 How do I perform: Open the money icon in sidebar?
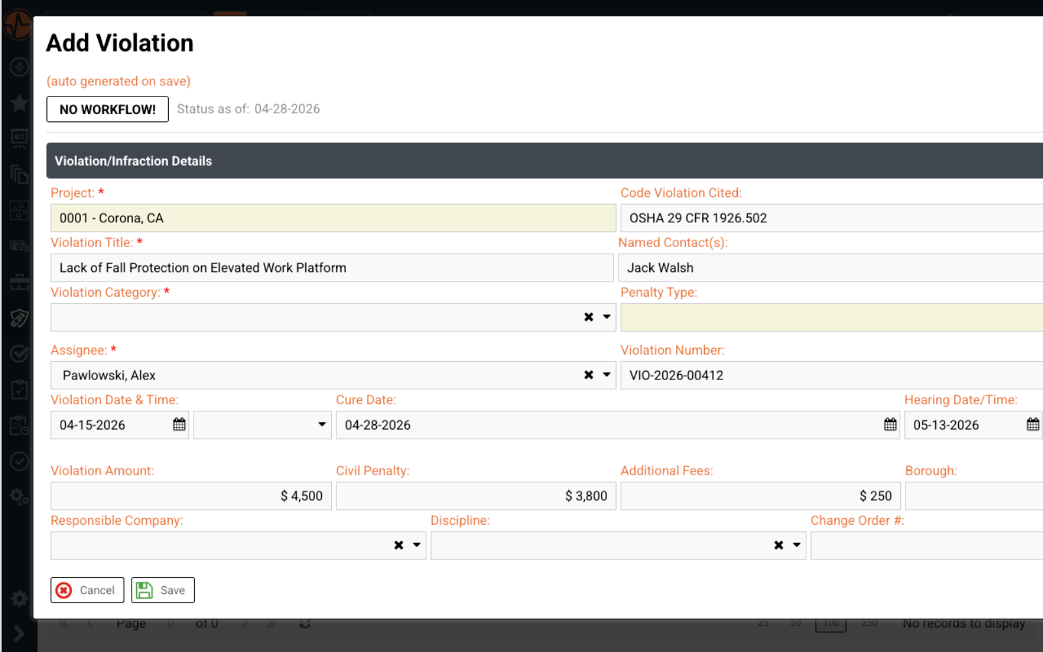(19, 246)
